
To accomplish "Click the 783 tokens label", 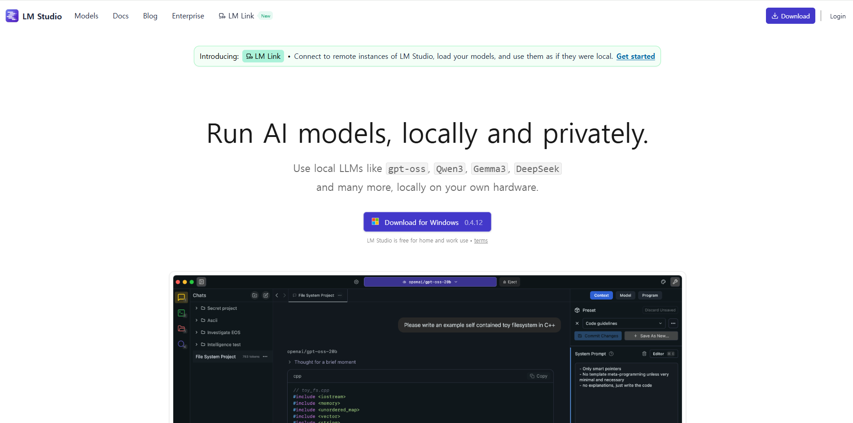I will click(x=251, y=357).
